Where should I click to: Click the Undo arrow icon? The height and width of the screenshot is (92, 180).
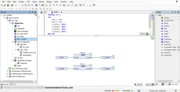coord(16,5)
